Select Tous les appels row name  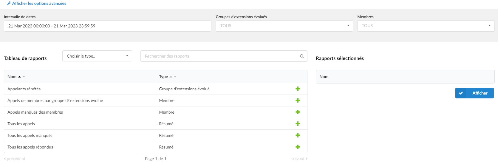tap(21, 124)
